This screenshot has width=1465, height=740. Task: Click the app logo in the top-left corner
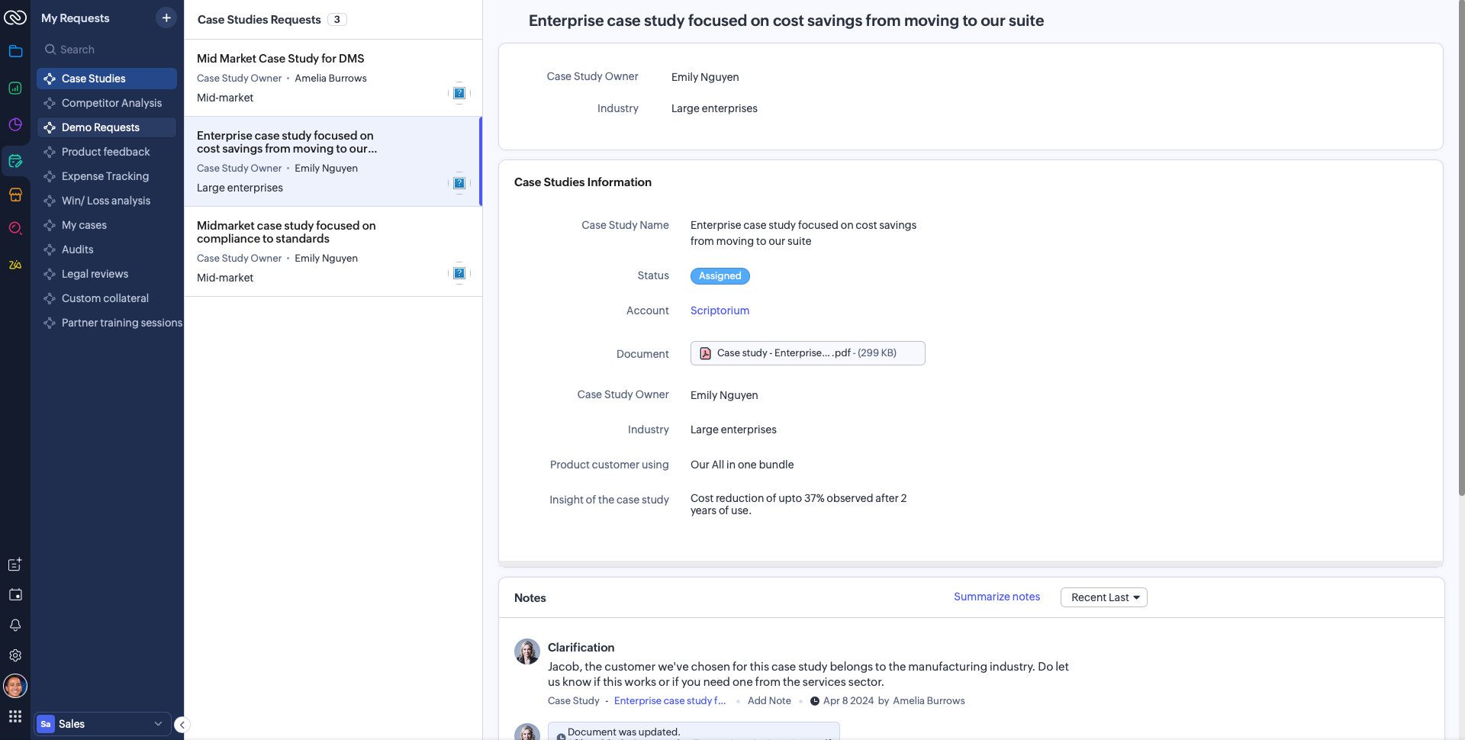(x=15, y=18)
